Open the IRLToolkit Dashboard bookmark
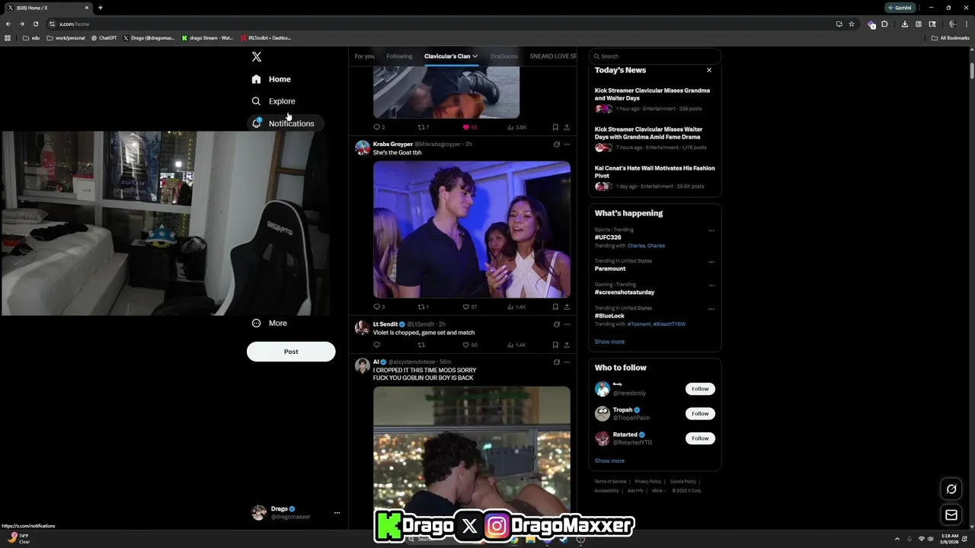The width and height of the screenshot is (975, 548). point(266,38)
